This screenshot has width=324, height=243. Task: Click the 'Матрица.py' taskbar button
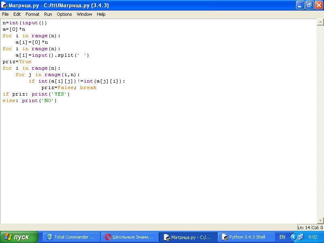pos(188,237)
